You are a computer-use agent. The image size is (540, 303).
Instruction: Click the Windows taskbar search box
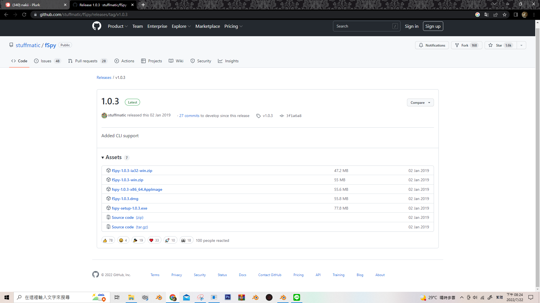click(62, 297)
